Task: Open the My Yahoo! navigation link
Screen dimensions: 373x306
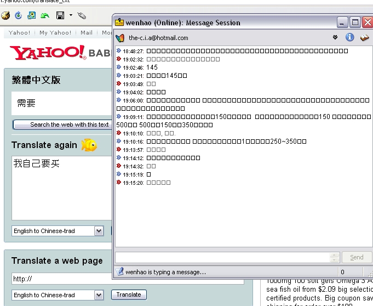Action: coord(55,32)
